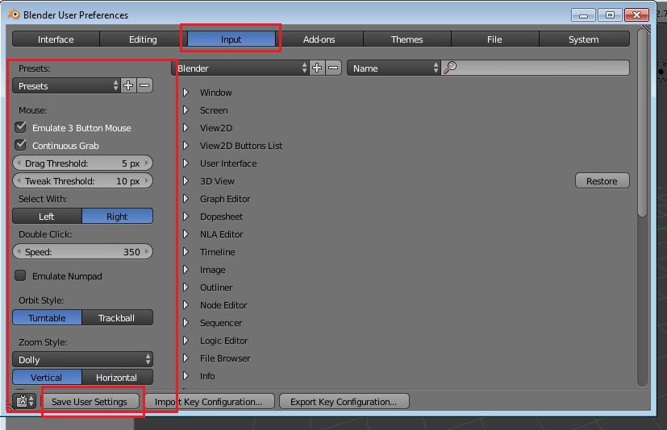Expand the Node Editor keymap section
Image resolution: width=667 pixels, height=430 pixels.
click(186, 305)
